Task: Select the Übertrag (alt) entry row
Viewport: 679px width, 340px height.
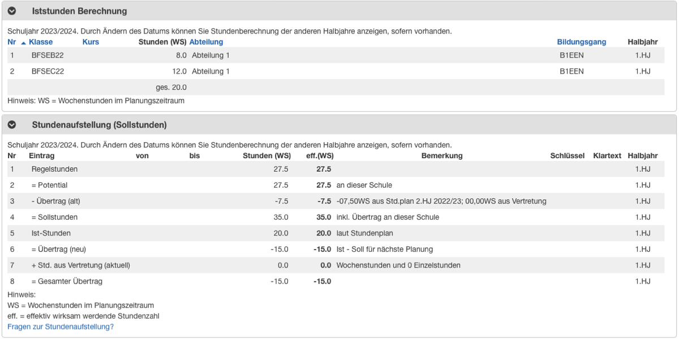Action: coord(336,201)
